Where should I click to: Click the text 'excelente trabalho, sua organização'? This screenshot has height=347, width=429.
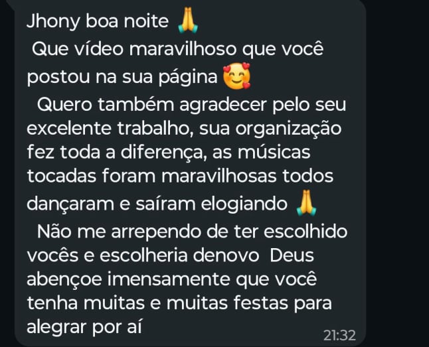[184, 129]
